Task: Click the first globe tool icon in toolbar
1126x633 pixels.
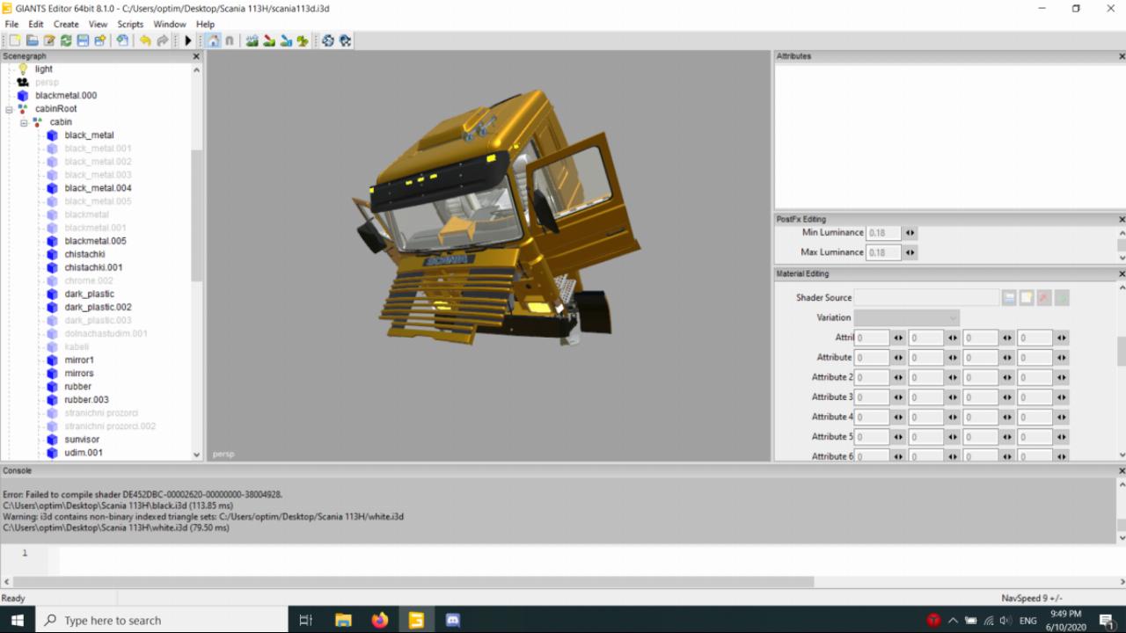Action: (327, 40)
